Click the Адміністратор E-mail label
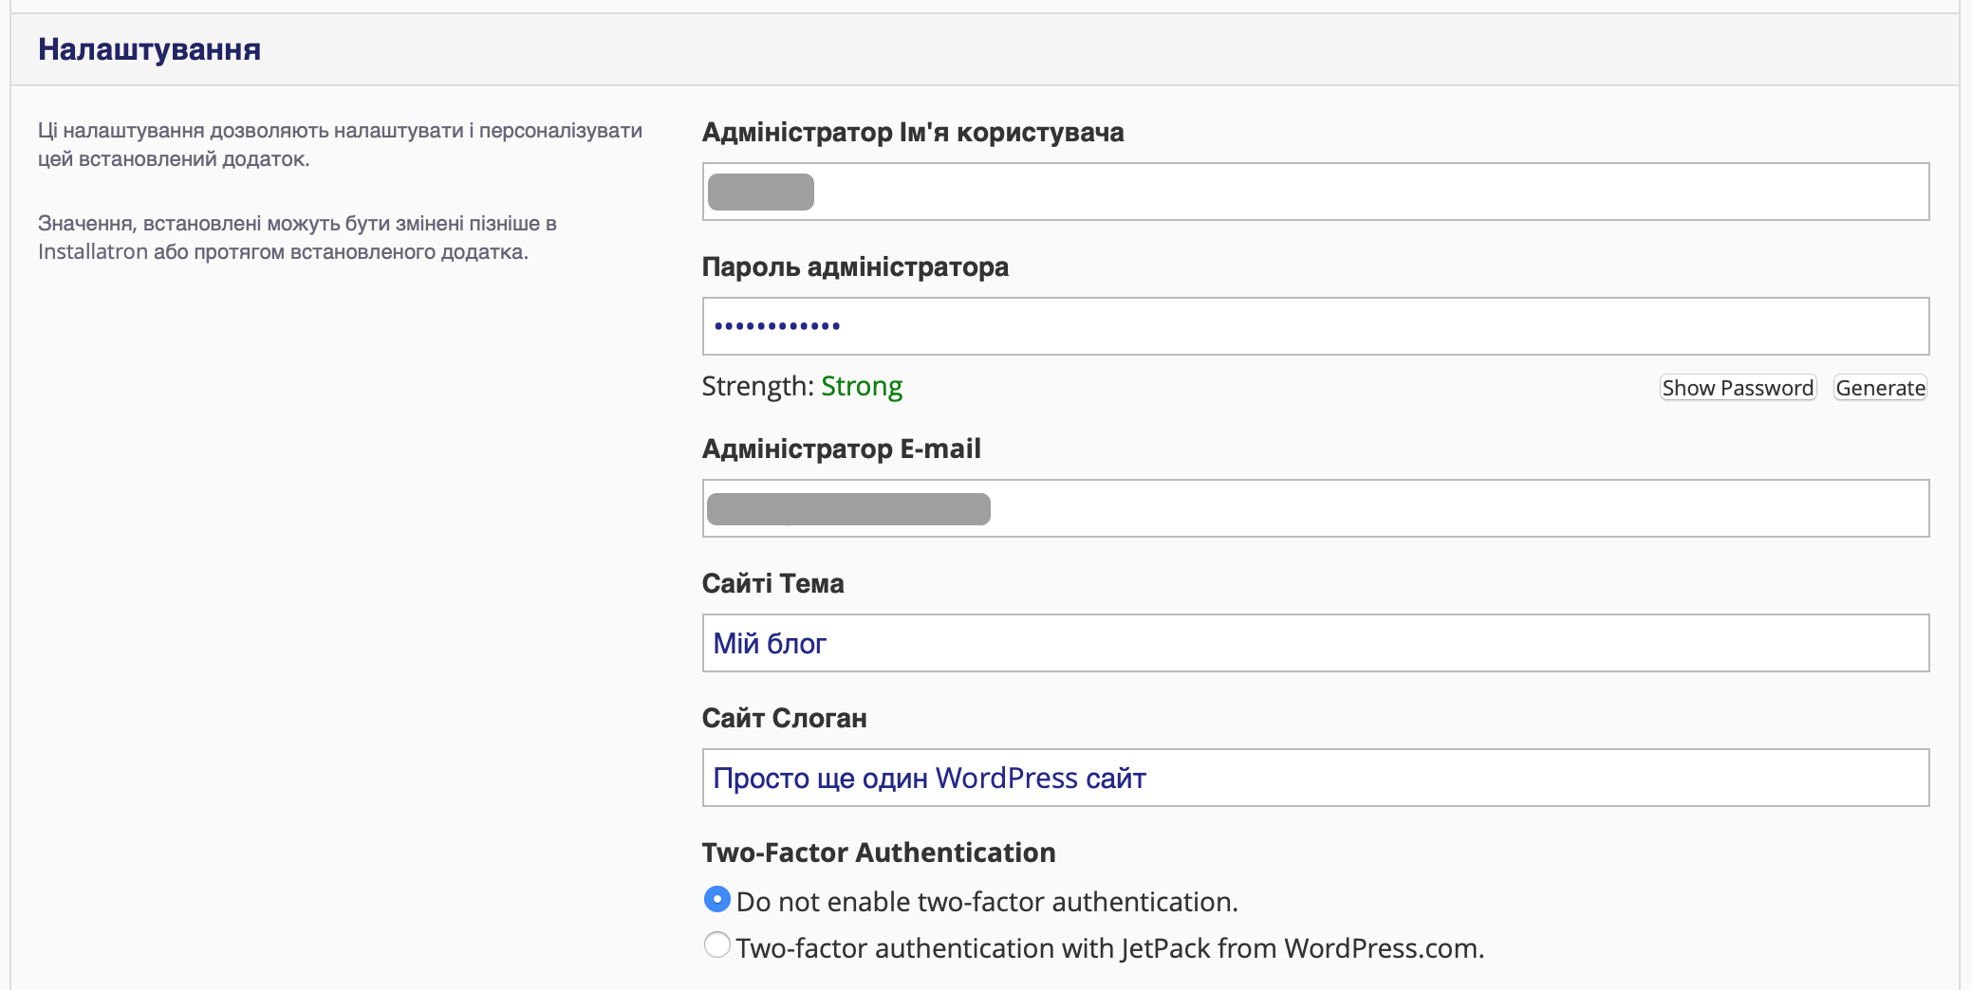The width and height of the screenshot is (1972, 990). click(x=841, y=449)
